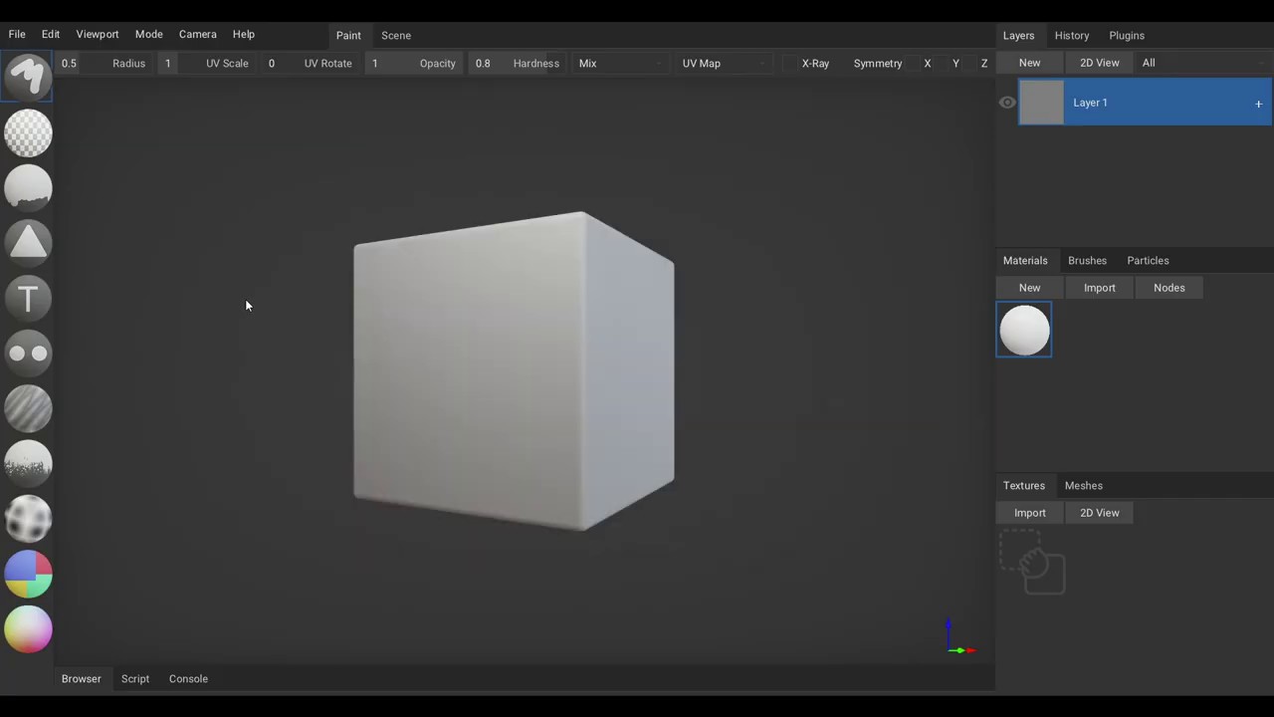Expand Layer 1 using its plus sign
1274x717 pixels.
coord(1258,104)
